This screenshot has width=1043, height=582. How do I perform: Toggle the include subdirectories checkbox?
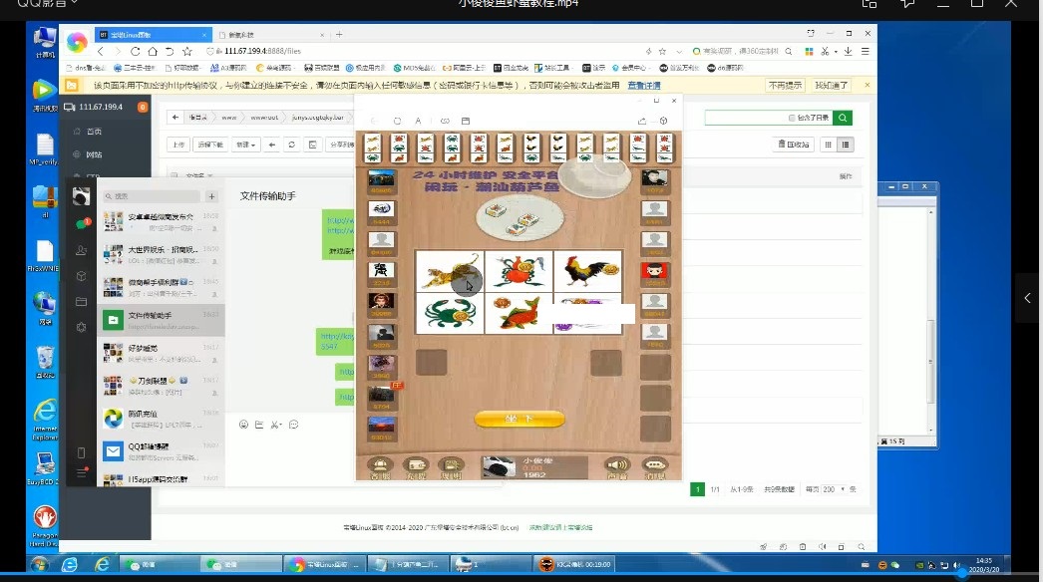[793, 118]
